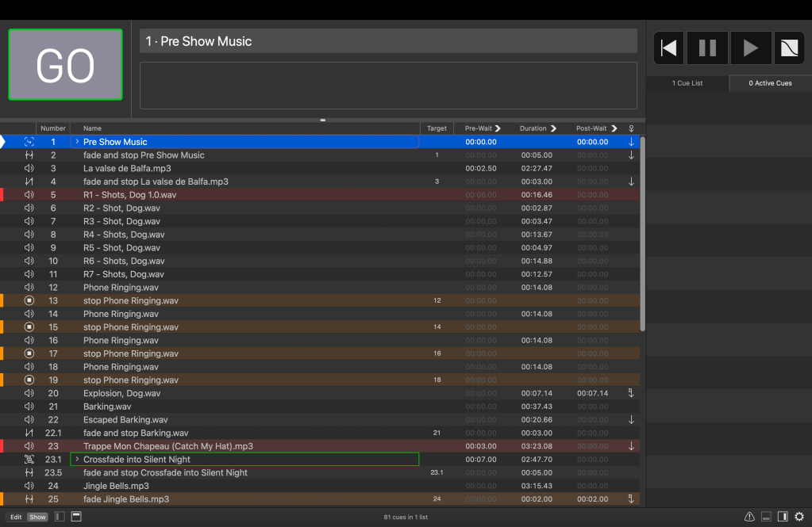Click the Pre-Wait column header arrow
The height and width of the screenshot is (527, 812).
pos(498,128)
